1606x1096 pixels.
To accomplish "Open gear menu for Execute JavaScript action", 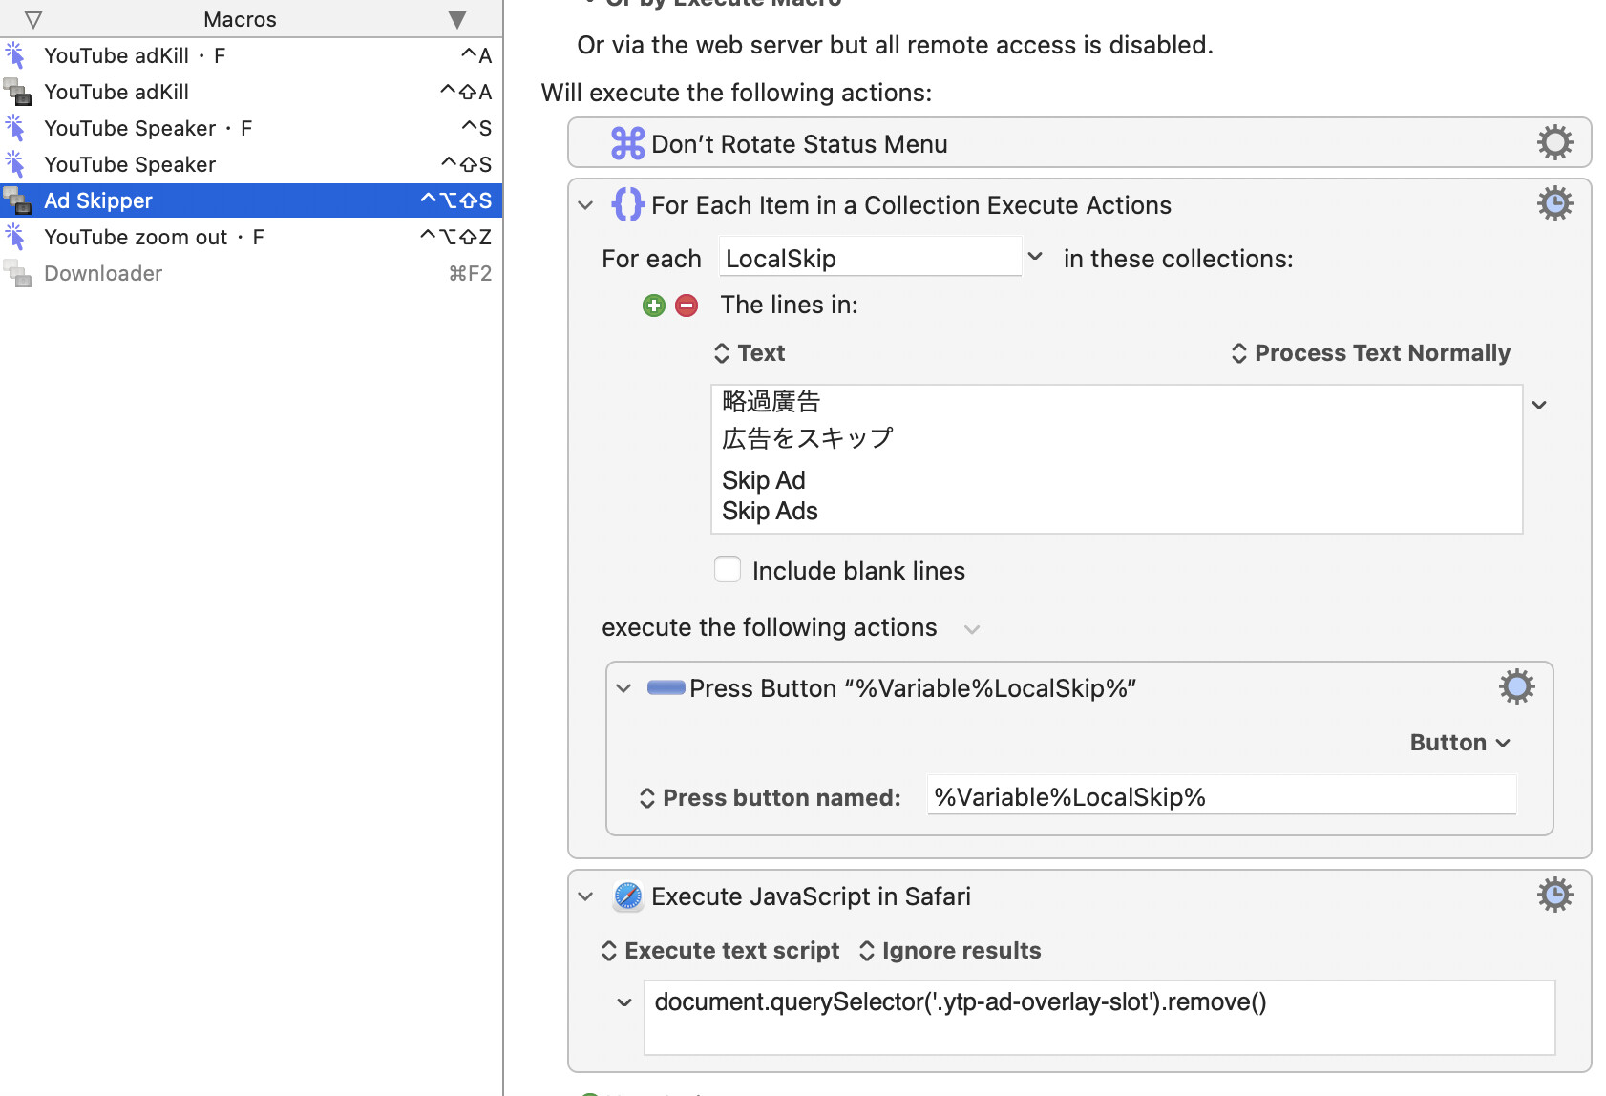I will click(1554, 896).
